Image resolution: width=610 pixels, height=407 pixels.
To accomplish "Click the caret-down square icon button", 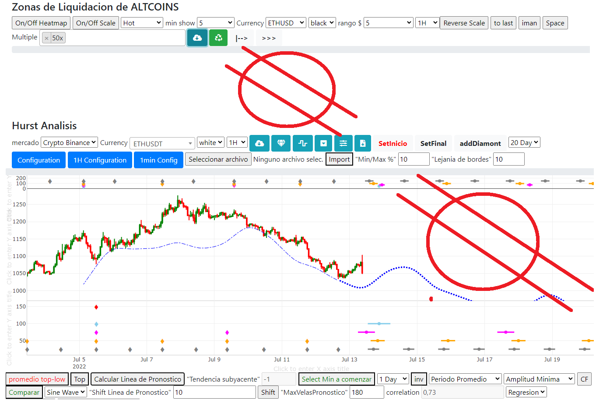I will click(x=323, y=143).
